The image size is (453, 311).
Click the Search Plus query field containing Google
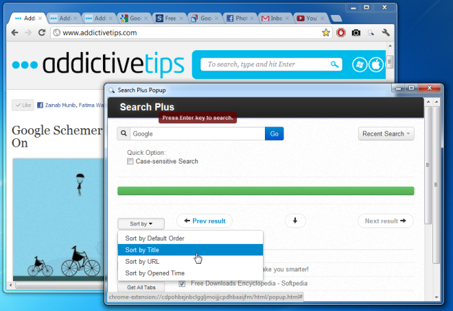[x=197, y=134]
